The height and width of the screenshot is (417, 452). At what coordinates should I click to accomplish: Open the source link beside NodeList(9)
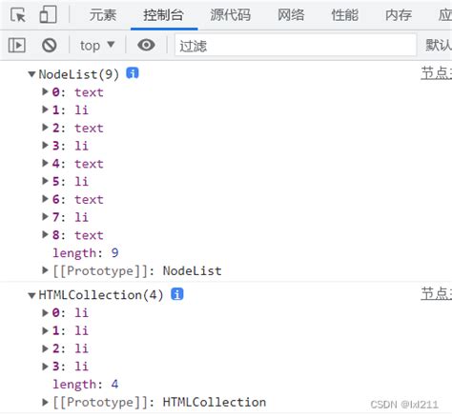pos(437,73)
